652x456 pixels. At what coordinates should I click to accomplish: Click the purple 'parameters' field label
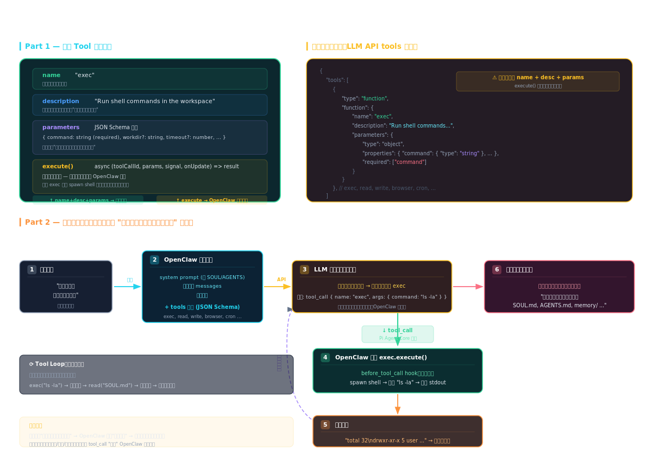(61, 128)
